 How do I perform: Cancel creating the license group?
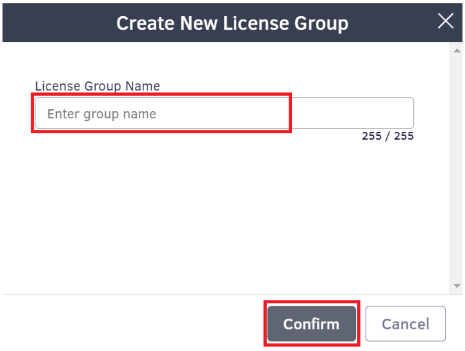tap(405, 324)
